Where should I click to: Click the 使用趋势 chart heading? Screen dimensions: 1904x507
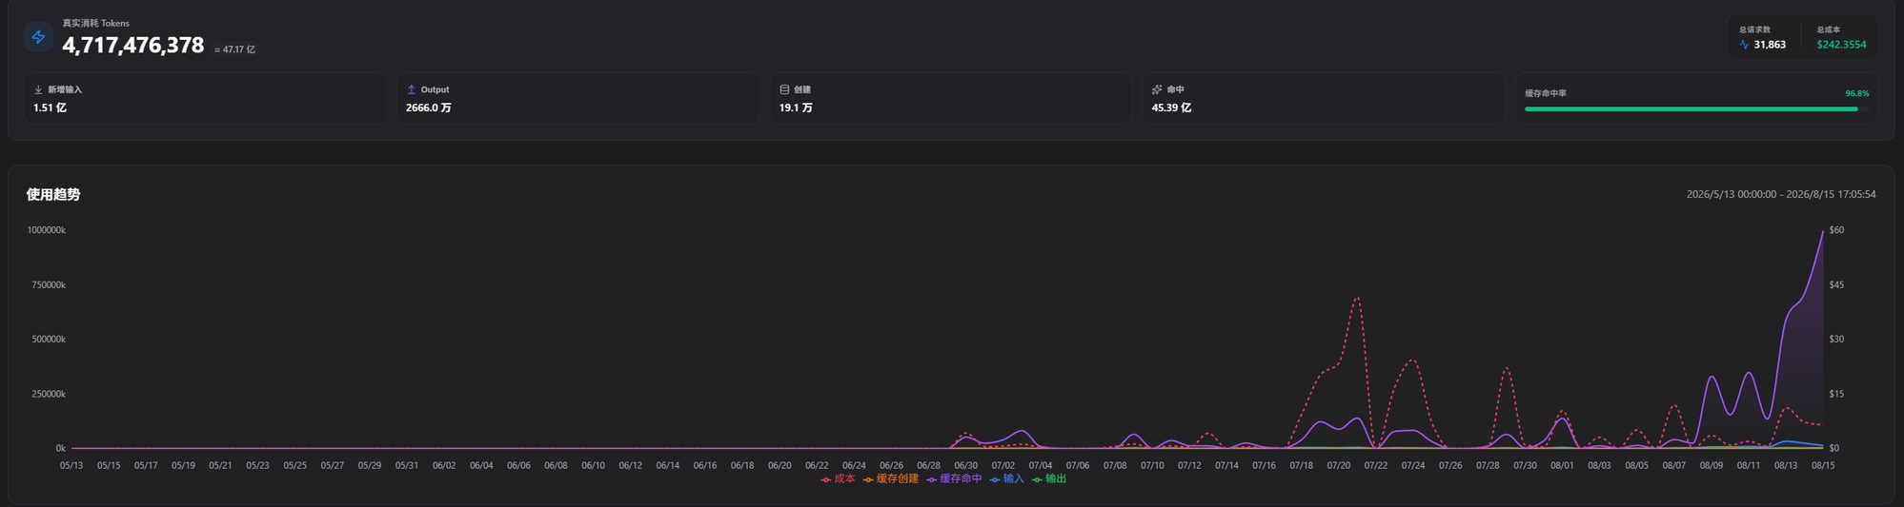(53, 194)
